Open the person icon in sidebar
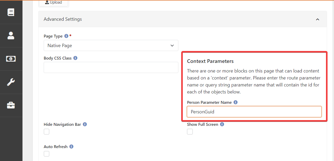This screenshot has width=334, height=161. (x=11, y=35)
